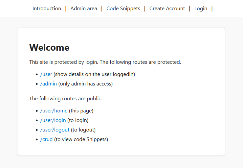Open the Introduction navigation link
The width and height of the screenshot is (243, 168).
pyautogui.click(x=47, y=9)
